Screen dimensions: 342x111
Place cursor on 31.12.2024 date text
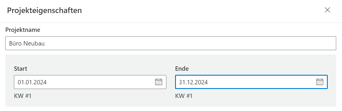(193, 82)
